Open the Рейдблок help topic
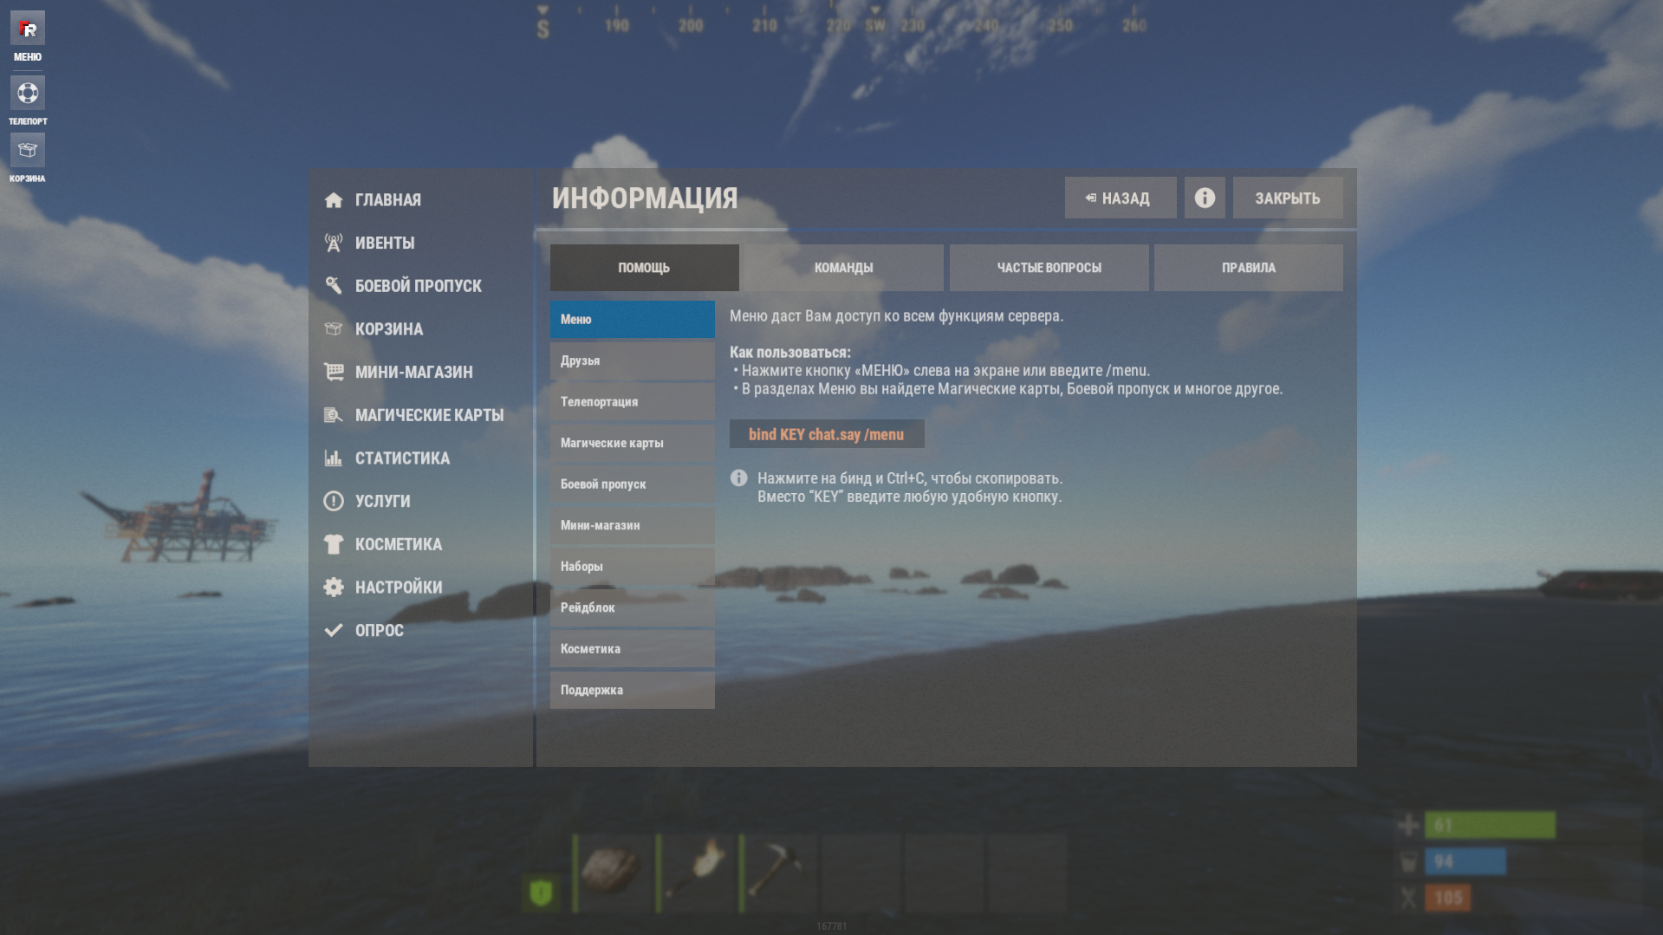This screenshot has height=935, width=1663. 633,607
